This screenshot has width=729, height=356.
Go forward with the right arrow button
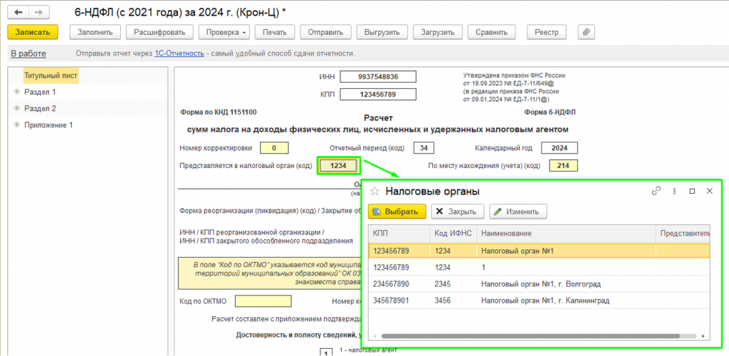(39, 13)
